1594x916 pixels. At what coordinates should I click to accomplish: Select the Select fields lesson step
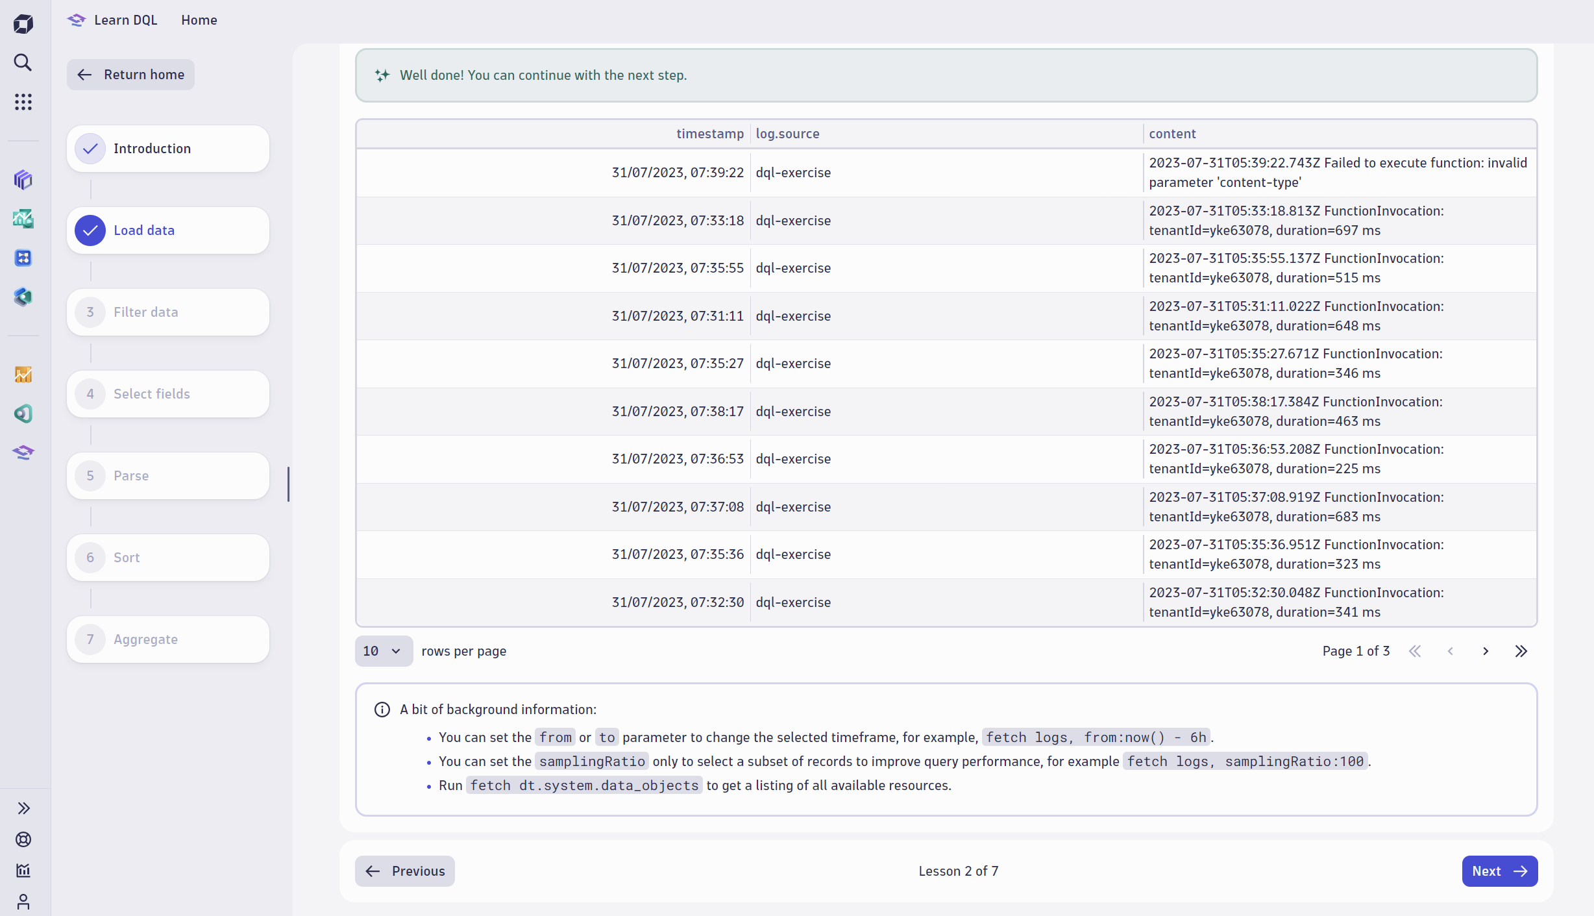[x=168, y=394]
